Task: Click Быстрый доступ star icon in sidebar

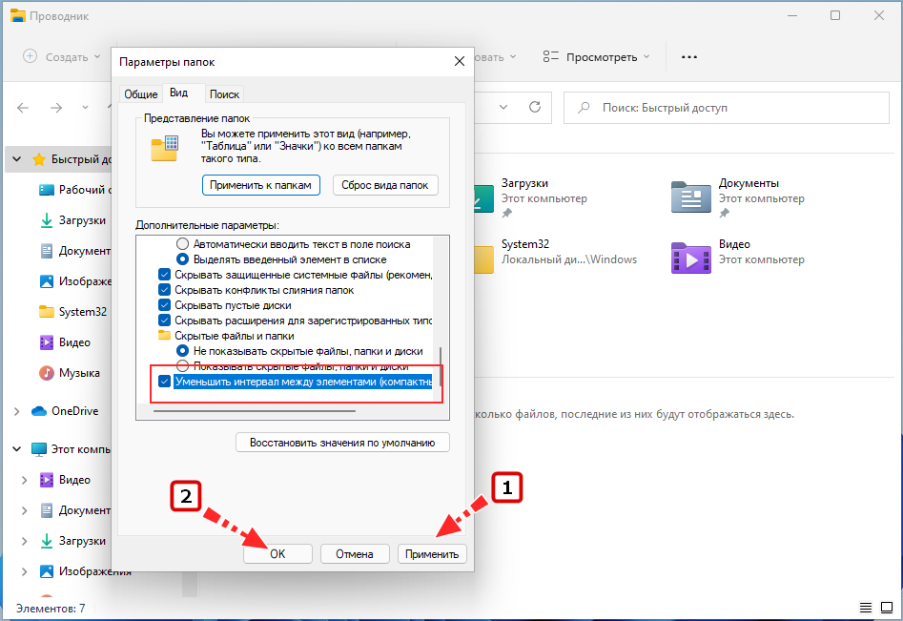Action: pyautogui.click(x=38, y=159)
